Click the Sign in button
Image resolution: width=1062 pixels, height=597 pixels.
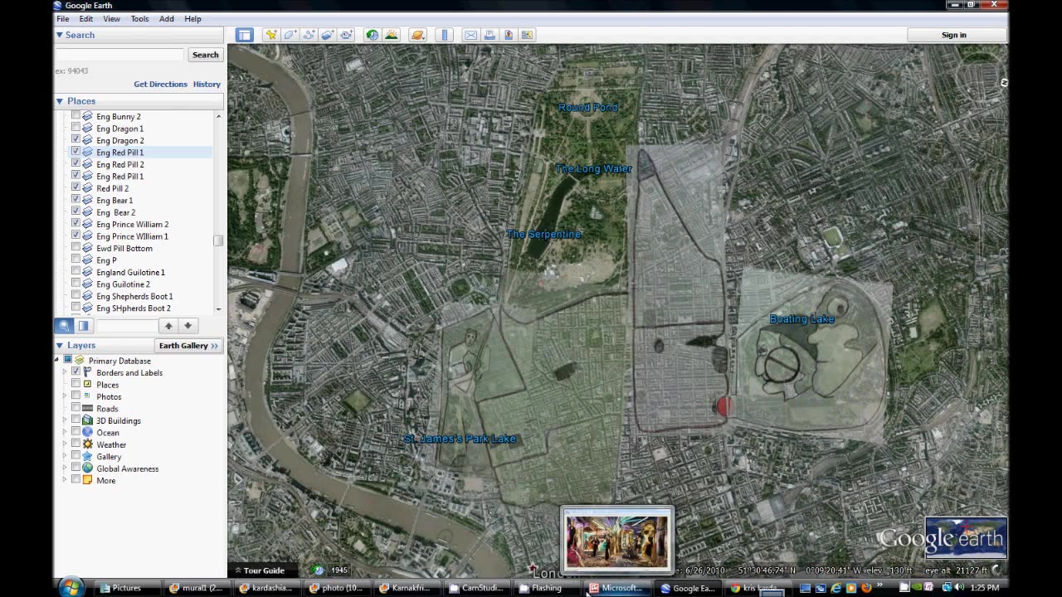pos(954,35)
